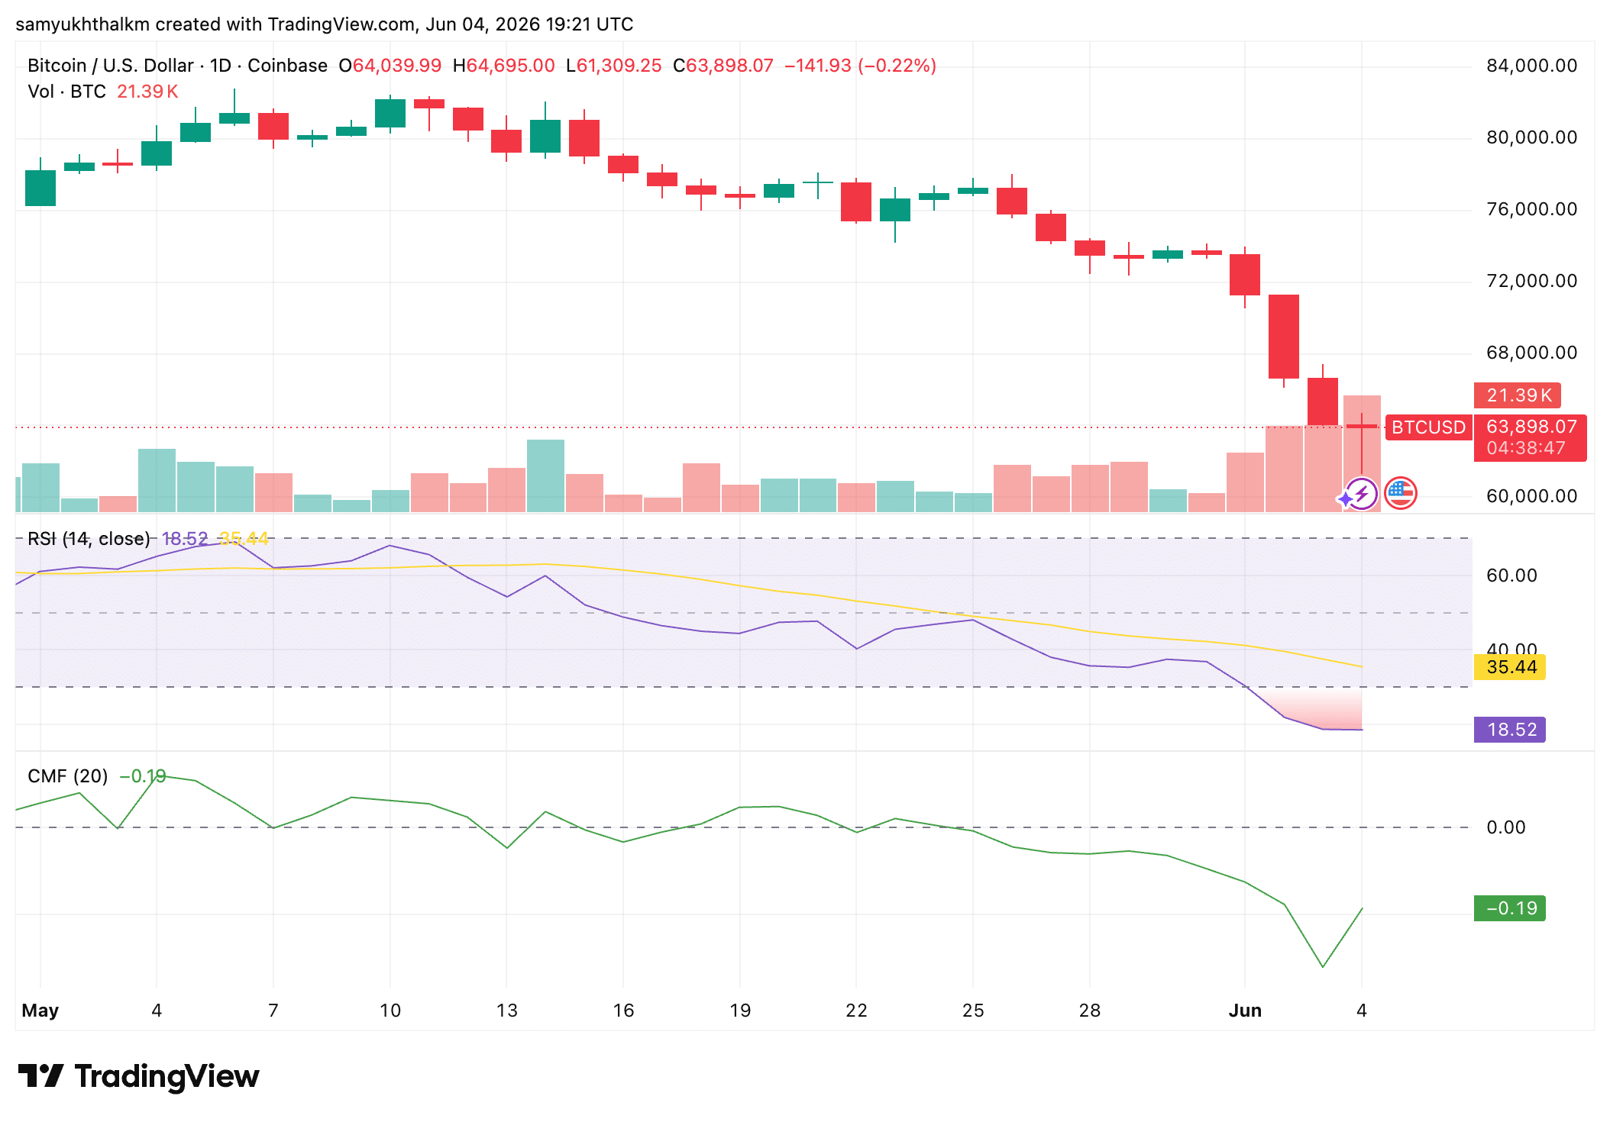This screenshot has width=1610, height=1122.
Task: Click the 13 date label on time axis
Action: pos(507,1011)
